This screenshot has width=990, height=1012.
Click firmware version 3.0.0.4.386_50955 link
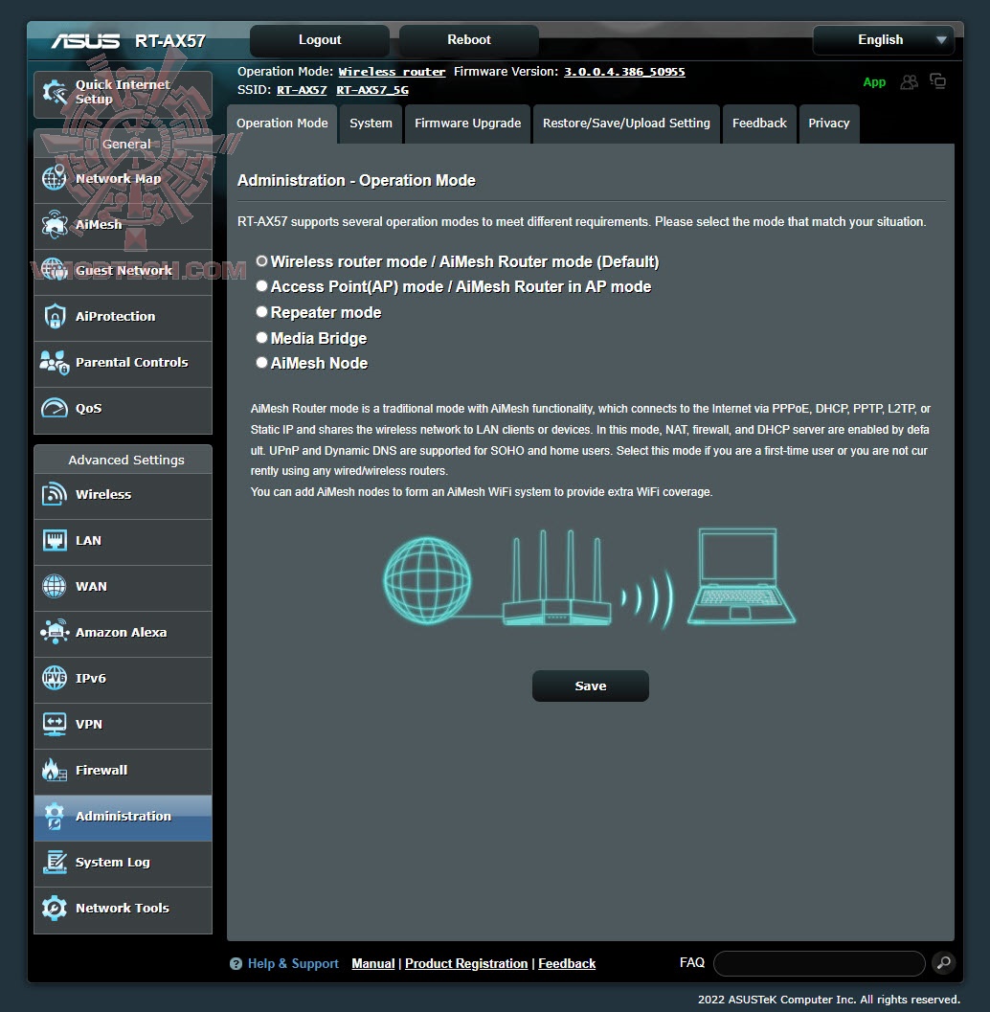(624, 72)
